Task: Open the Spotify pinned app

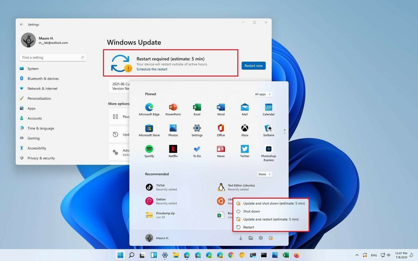Action: point(149,151)
